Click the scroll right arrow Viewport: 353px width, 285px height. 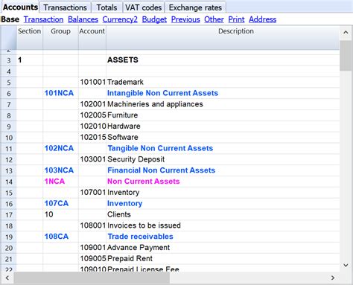point(333,278)
